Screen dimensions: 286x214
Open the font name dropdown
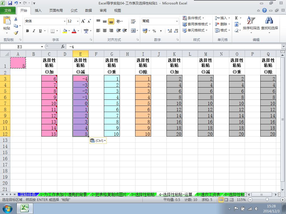[65, 21]
